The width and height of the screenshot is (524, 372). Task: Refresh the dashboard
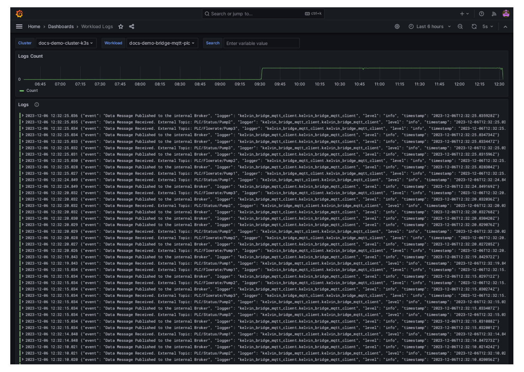coord(474,27)
